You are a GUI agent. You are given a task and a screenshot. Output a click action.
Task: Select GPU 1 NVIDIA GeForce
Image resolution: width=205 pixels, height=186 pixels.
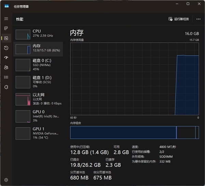(38, 133)
